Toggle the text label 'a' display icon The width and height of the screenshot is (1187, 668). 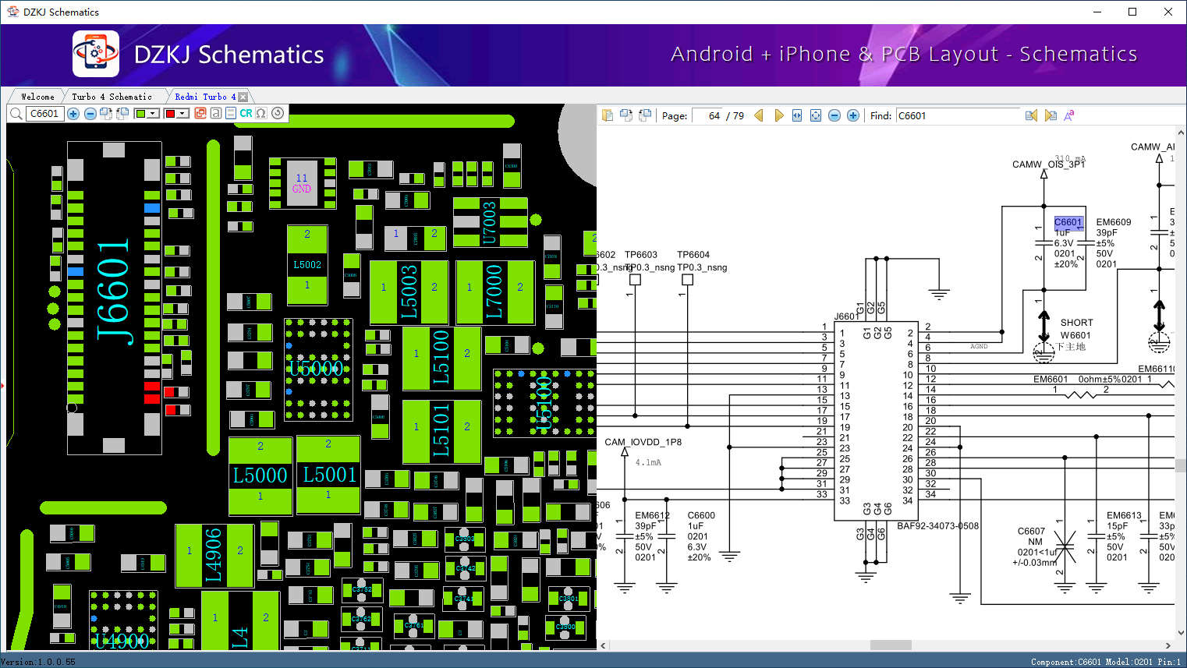[x=215, y=114]
